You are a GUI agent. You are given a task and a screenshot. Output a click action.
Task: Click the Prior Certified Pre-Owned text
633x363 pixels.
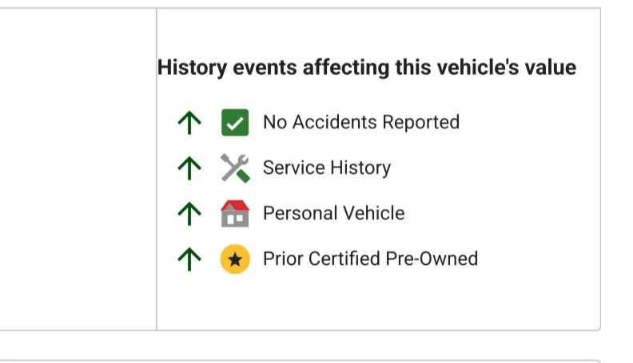[x=370, y=258]
